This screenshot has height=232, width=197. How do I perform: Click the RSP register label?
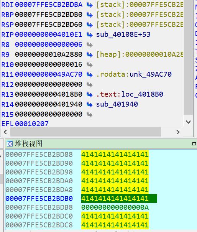[8, 25]
